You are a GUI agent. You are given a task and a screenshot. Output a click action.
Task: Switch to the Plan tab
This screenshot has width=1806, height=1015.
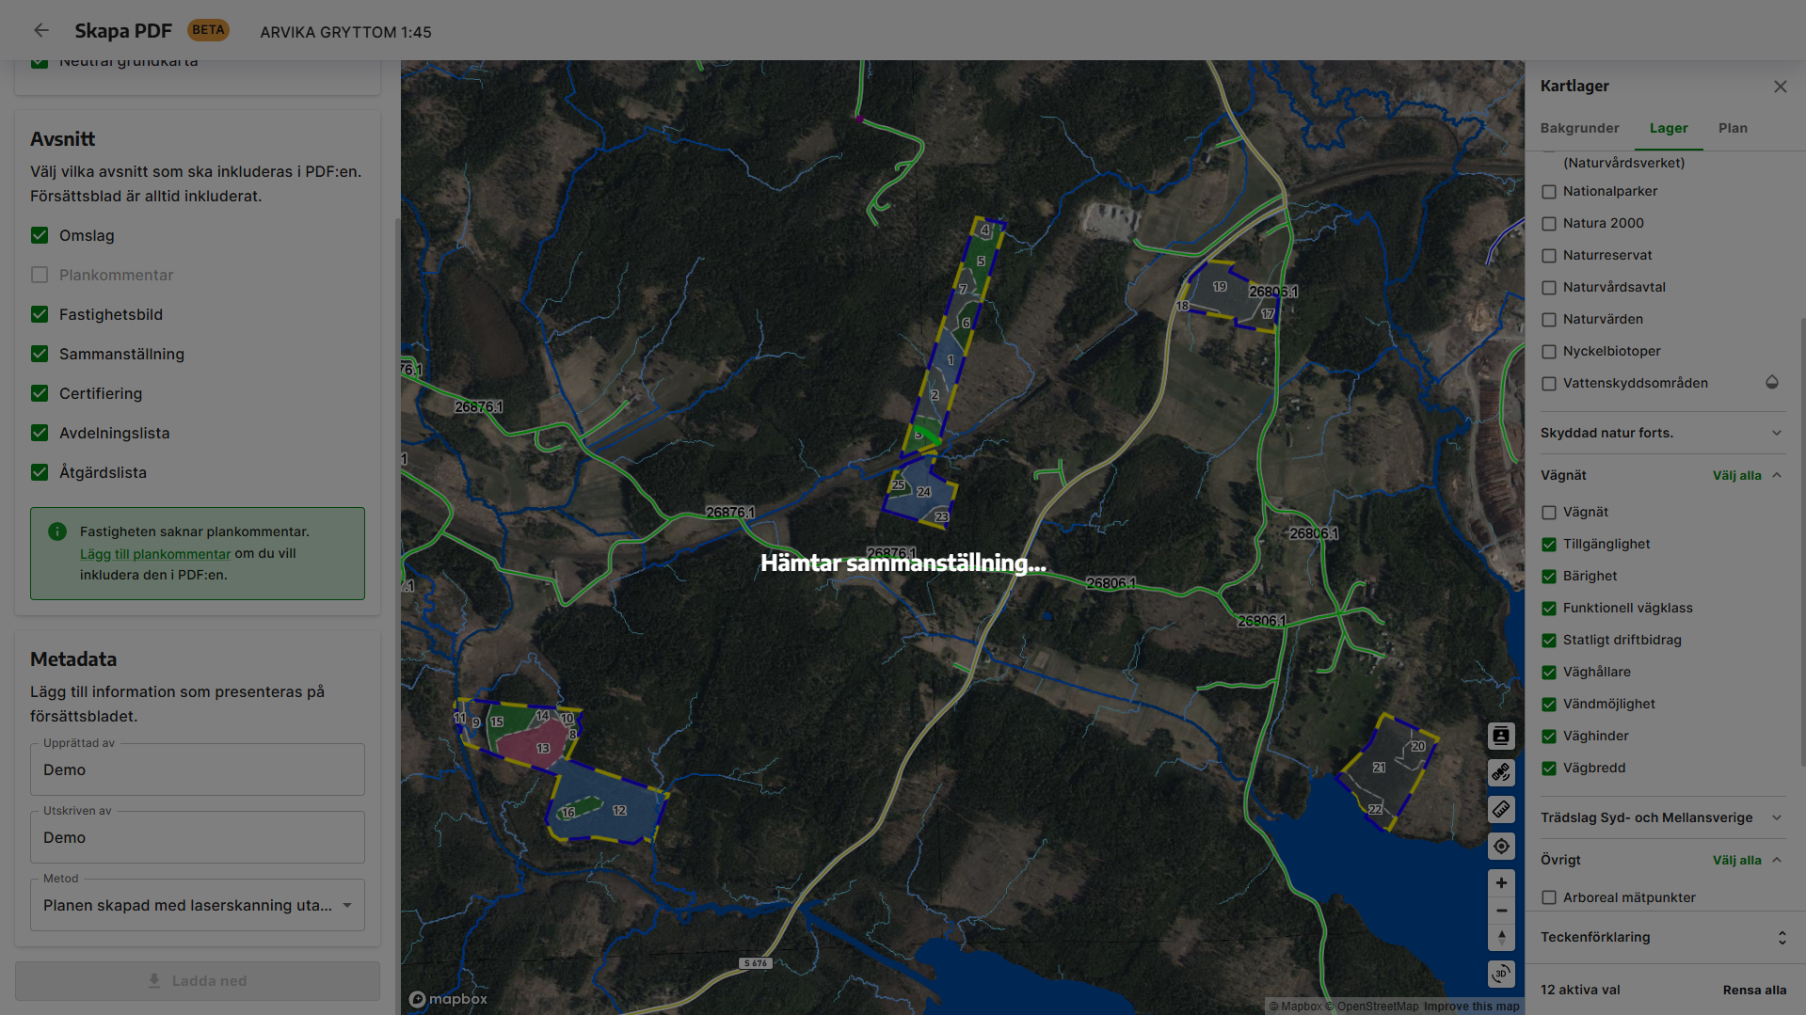1733,128
